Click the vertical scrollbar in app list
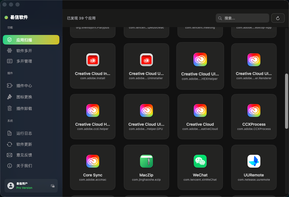Screen dimensions: 289x197 click(x=286, y=101)
